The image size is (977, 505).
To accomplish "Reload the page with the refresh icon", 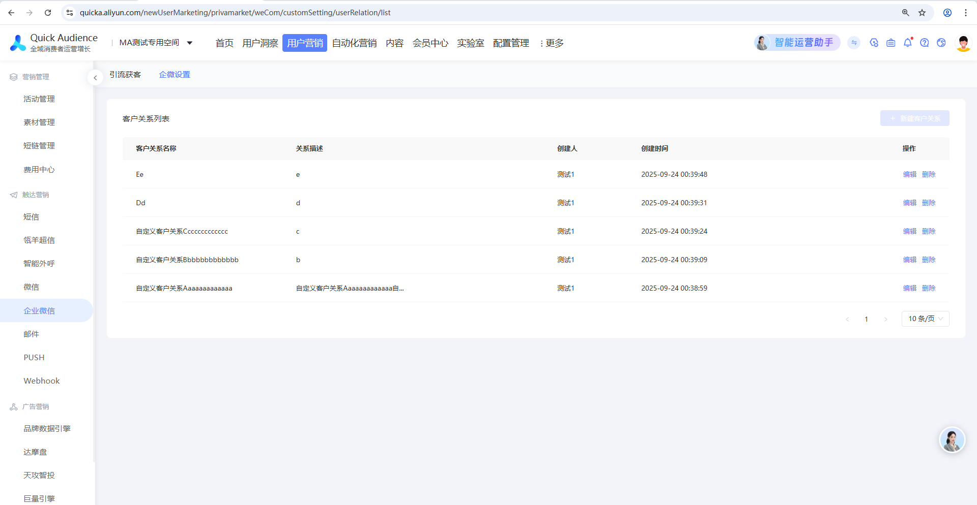I will click(x=48, y=13).
